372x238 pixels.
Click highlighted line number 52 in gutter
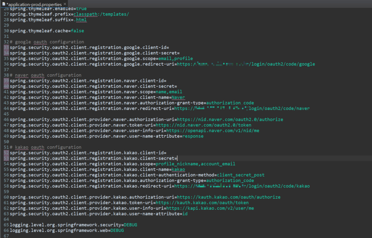(6, 153)
